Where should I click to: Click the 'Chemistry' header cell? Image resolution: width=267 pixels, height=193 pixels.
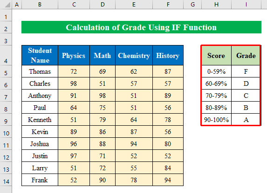pos(134,55)
